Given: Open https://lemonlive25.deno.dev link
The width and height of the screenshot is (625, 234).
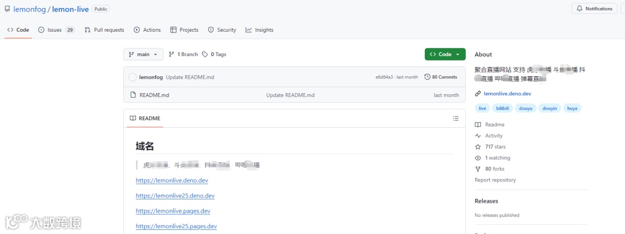Looking at the screenshot, I should point(175,196).
